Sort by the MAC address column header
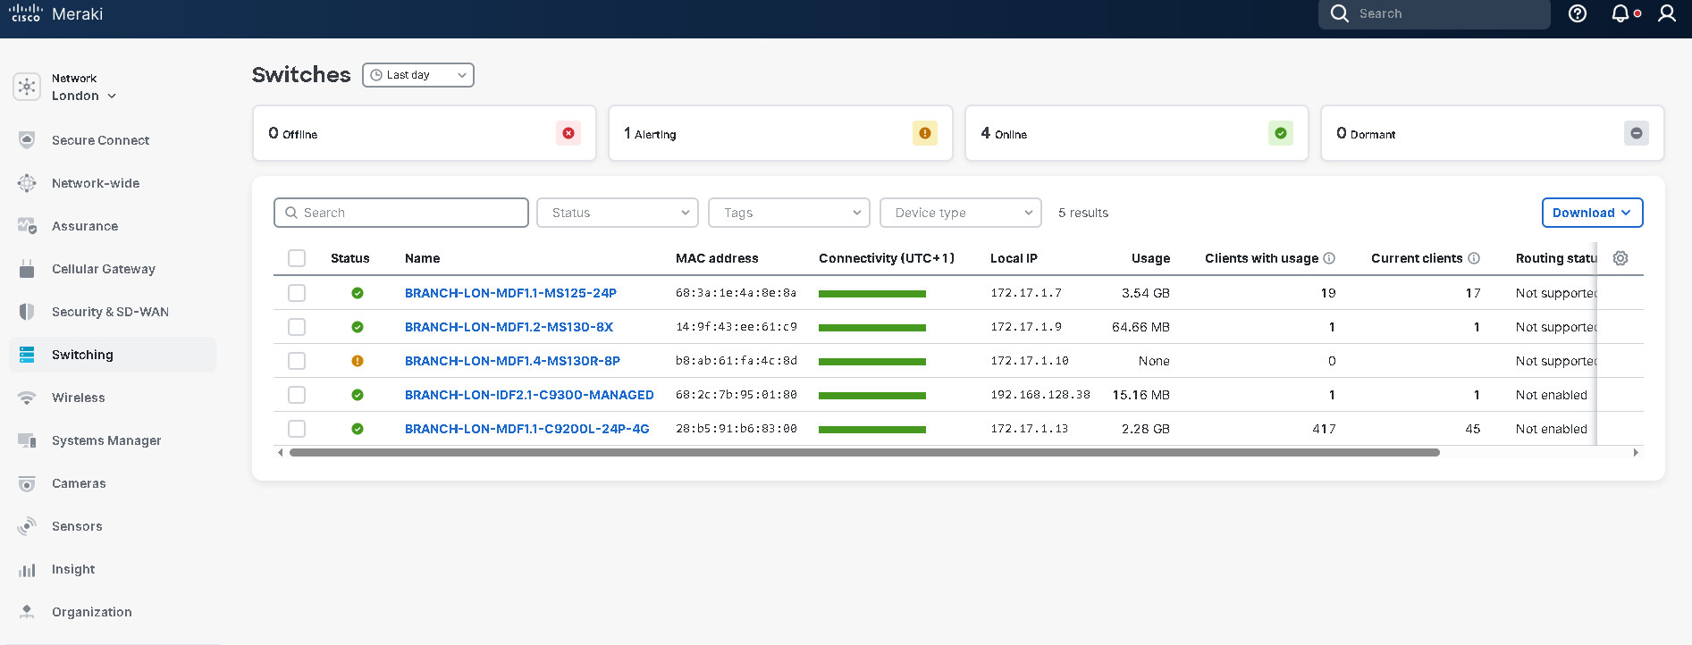 pyautogui.click(x=717, y=258)
